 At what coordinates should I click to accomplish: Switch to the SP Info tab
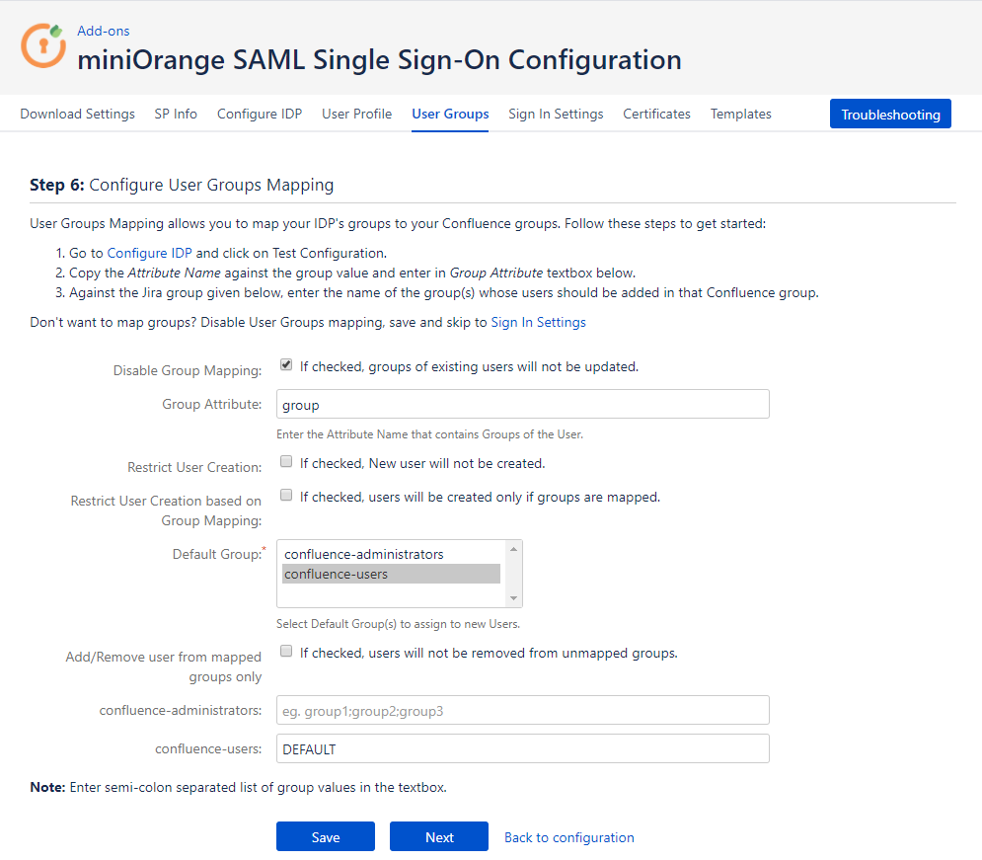(176, 114)
